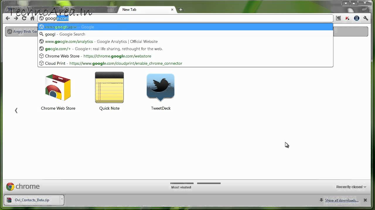Click the omnibox address field
This screenshot has width=375, height=210.
coord(185,18)
